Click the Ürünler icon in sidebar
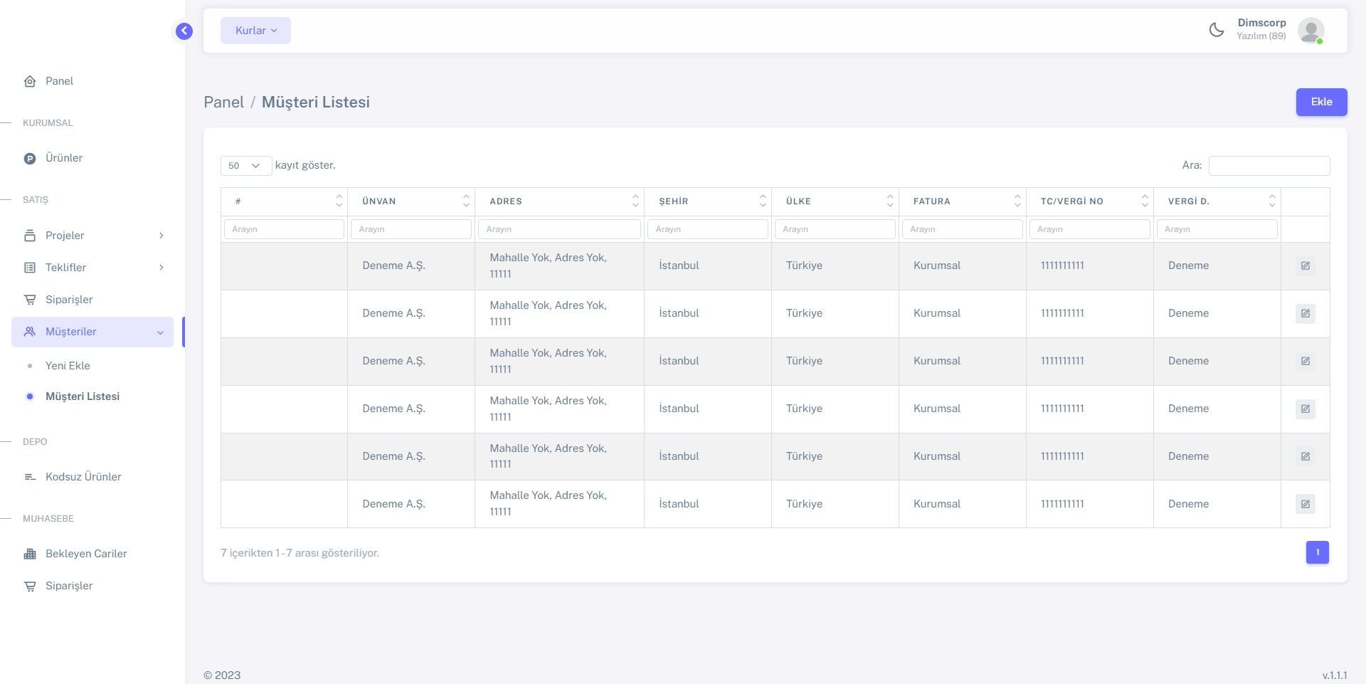This screenshot has width=1366, height=684. coord(30,159)
